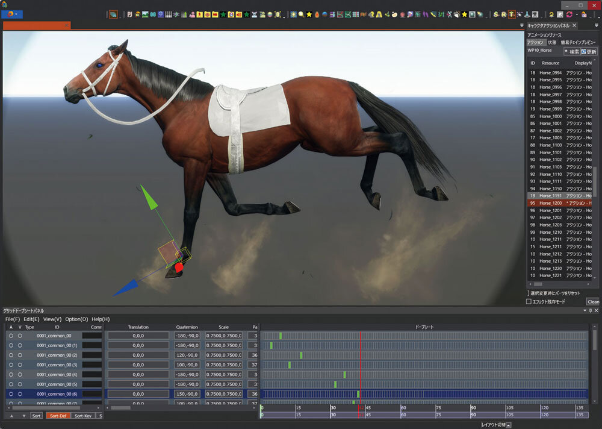Enable the エフェクト残存モード checkbox
Screen dimensions: 602x429
click(529, 301)
